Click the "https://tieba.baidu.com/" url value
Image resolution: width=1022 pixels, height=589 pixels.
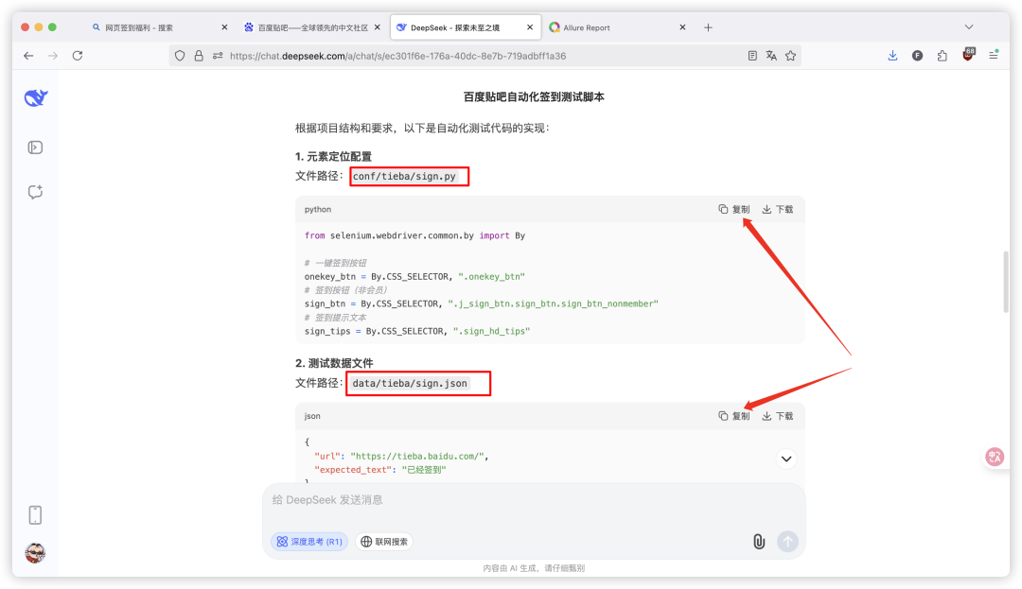click(x=418, y=457)
